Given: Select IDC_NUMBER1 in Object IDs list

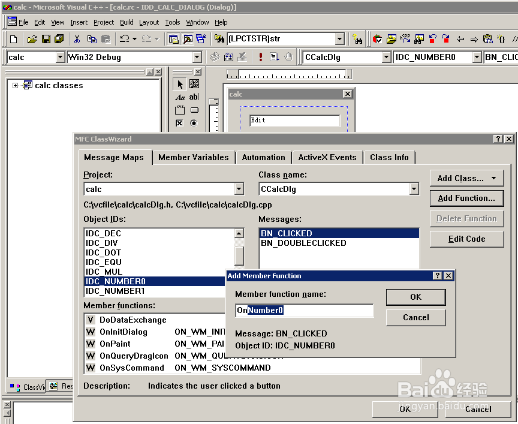Looking at the screenshot, I should [x=155, y=291].
